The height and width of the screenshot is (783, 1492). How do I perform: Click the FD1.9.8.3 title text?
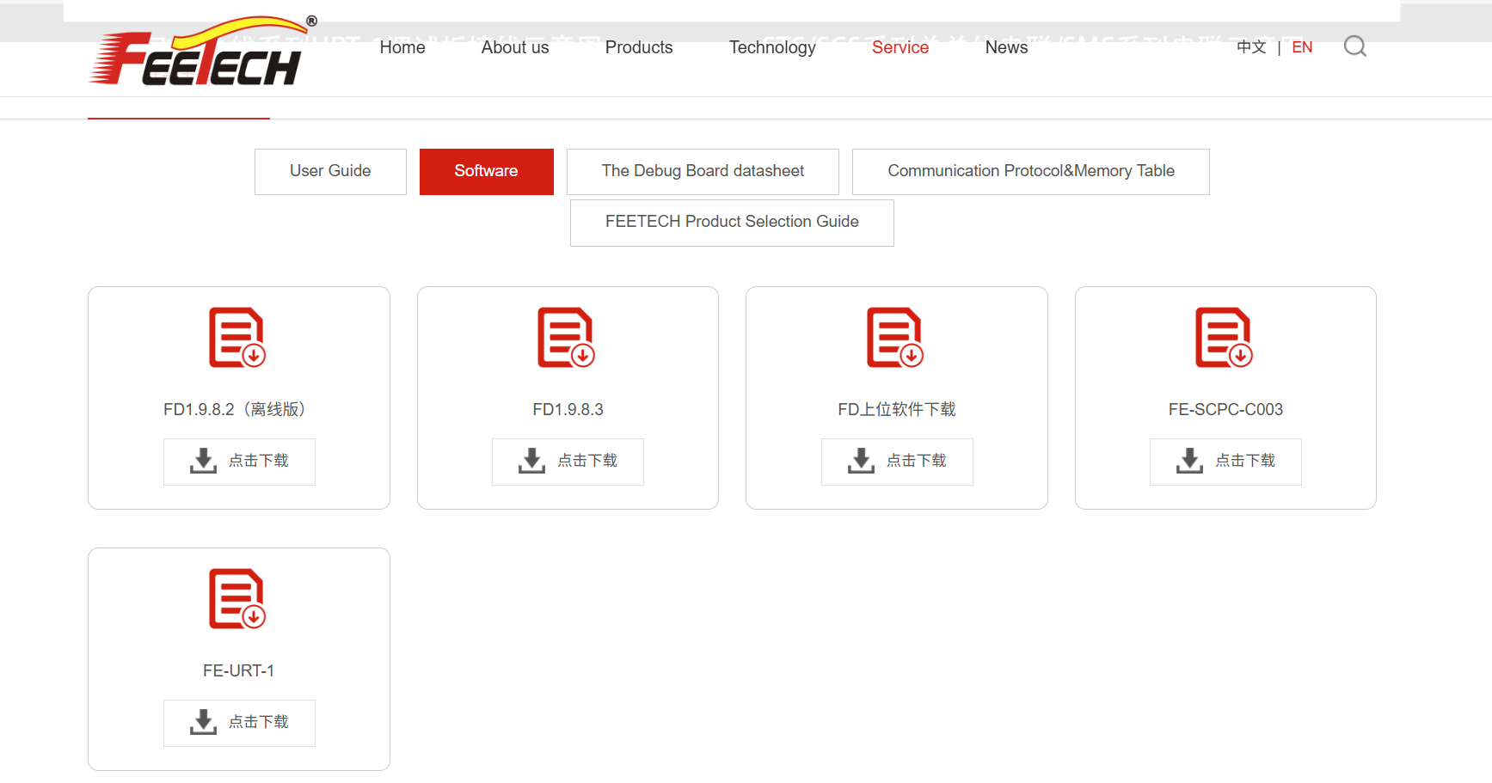click(x=568, y=409)
